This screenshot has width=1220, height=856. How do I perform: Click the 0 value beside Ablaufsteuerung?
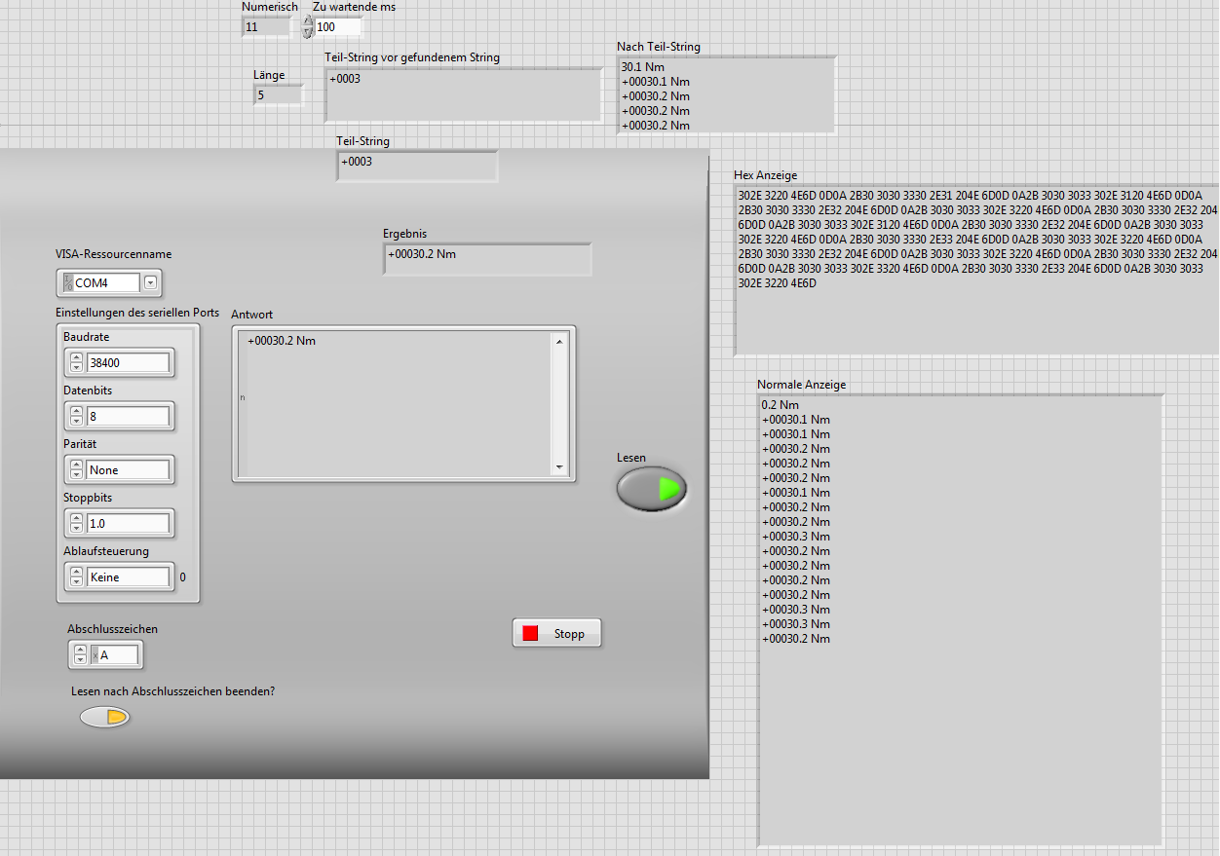coord(182,577)
